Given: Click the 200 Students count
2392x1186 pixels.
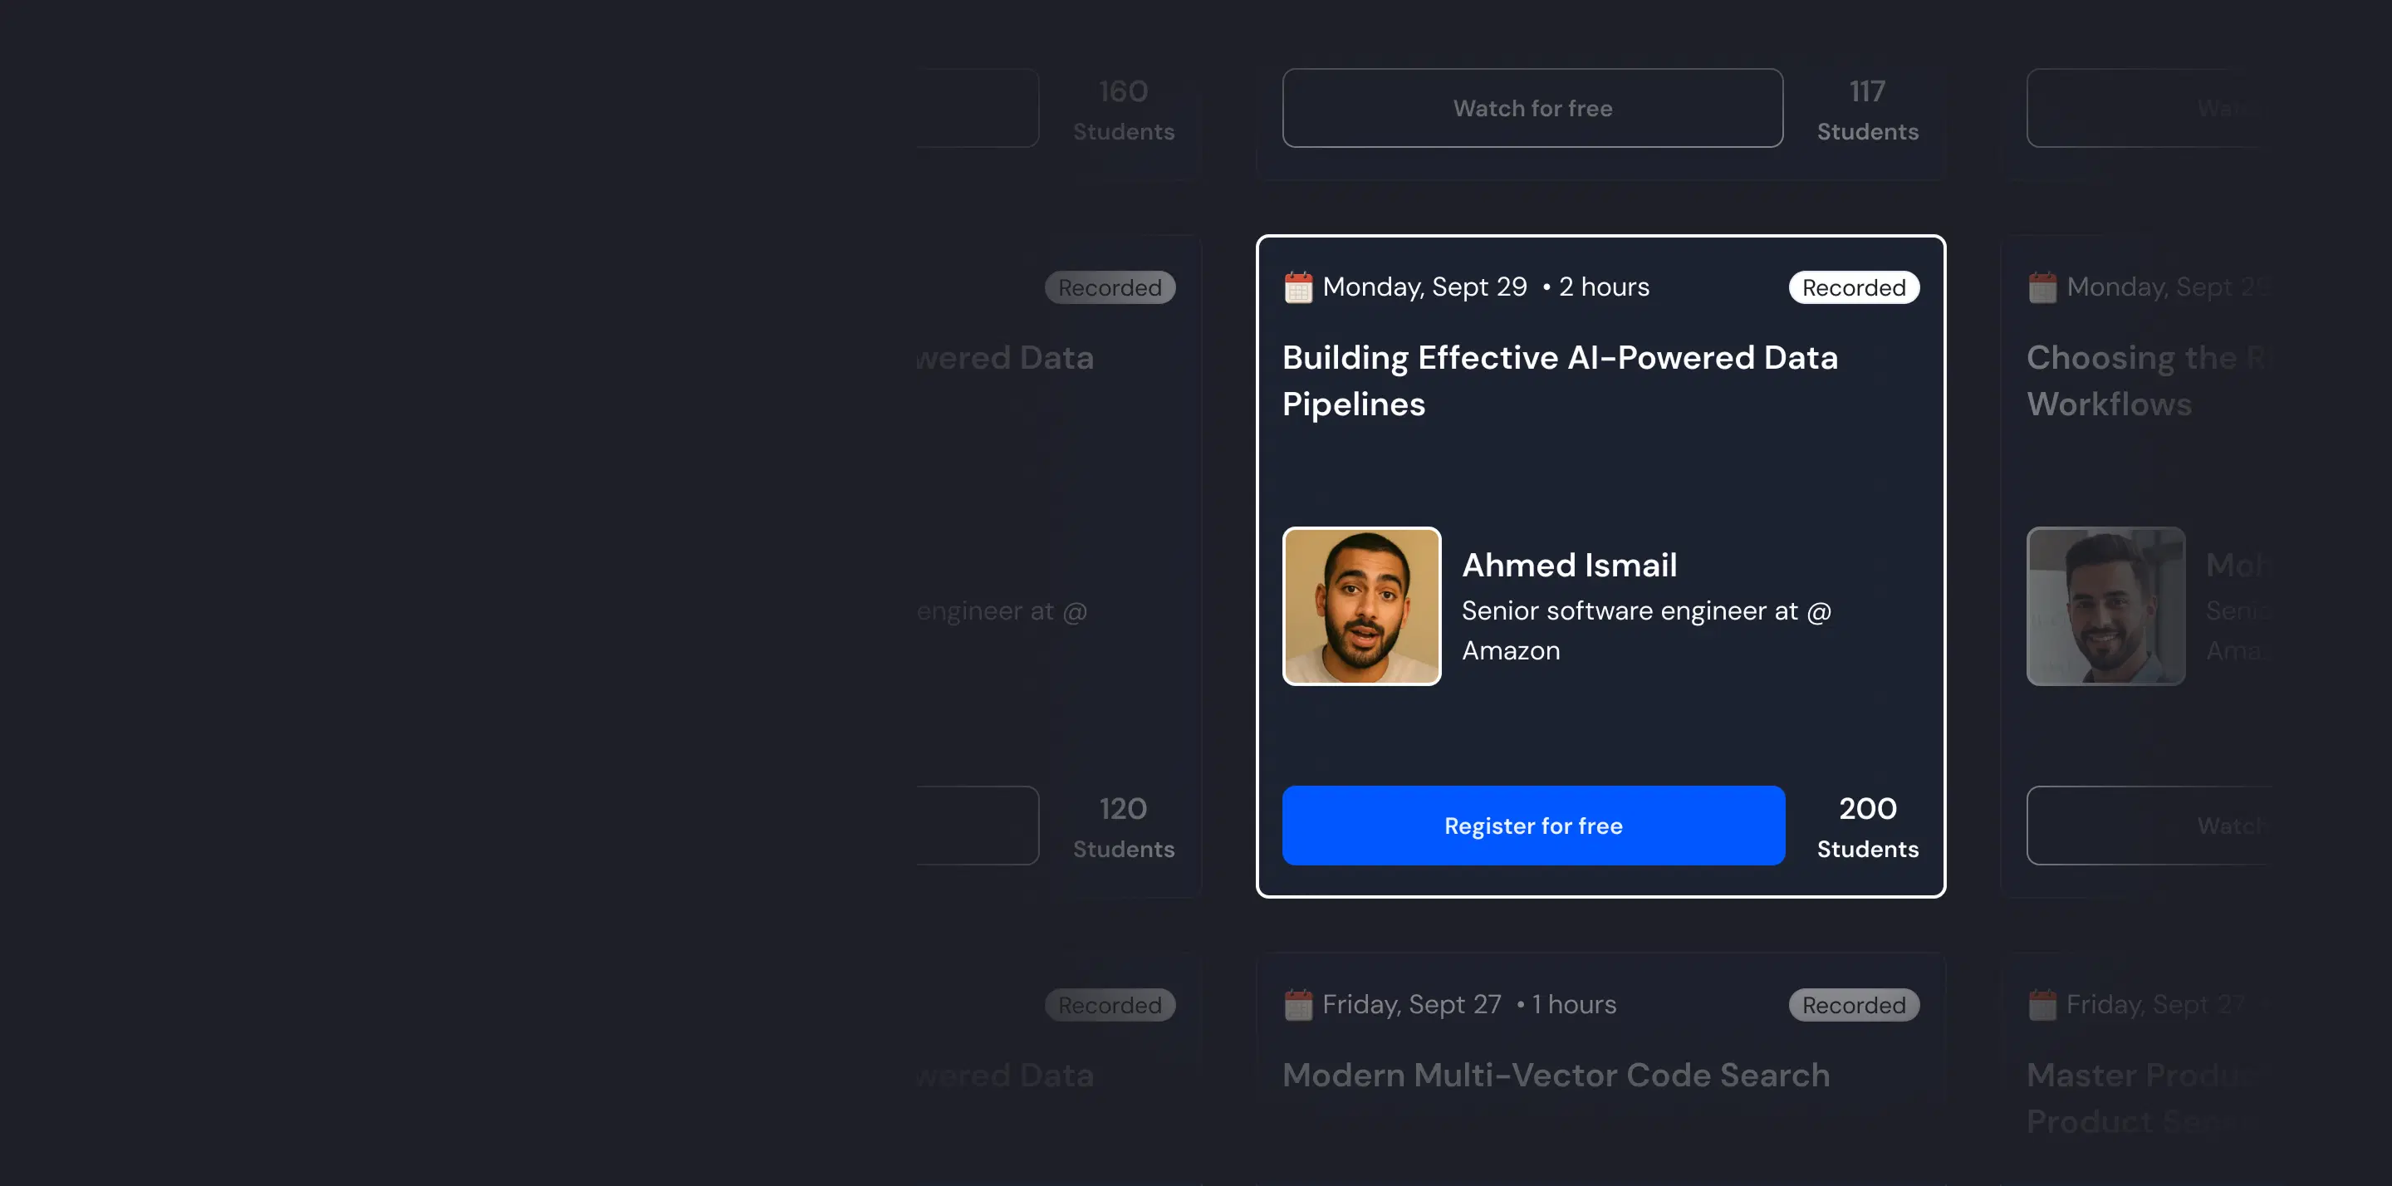Looking at the screenshot, I should coord(1867,826).
